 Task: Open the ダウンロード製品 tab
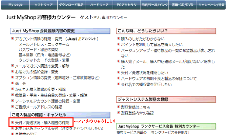pos(71,5)
